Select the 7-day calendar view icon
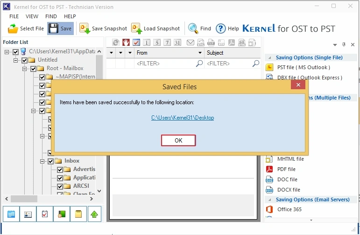 pos(167,43)
